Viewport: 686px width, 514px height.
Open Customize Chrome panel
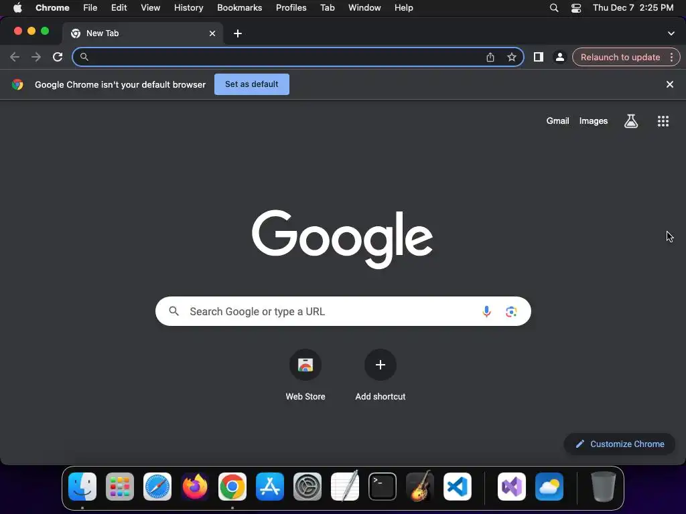pyautogui.click(x=620, y=444)
